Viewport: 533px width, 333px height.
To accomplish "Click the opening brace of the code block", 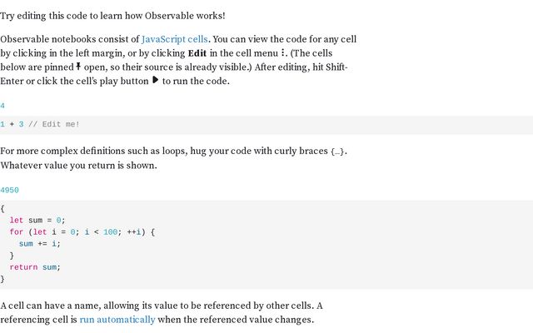I will [2, 209].
